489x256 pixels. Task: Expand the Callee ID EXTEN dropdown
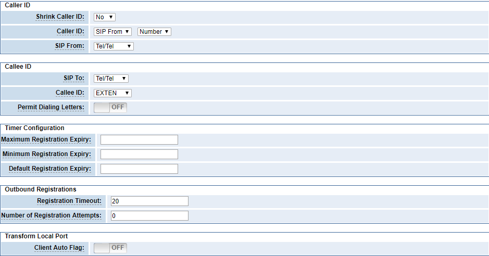112,93
